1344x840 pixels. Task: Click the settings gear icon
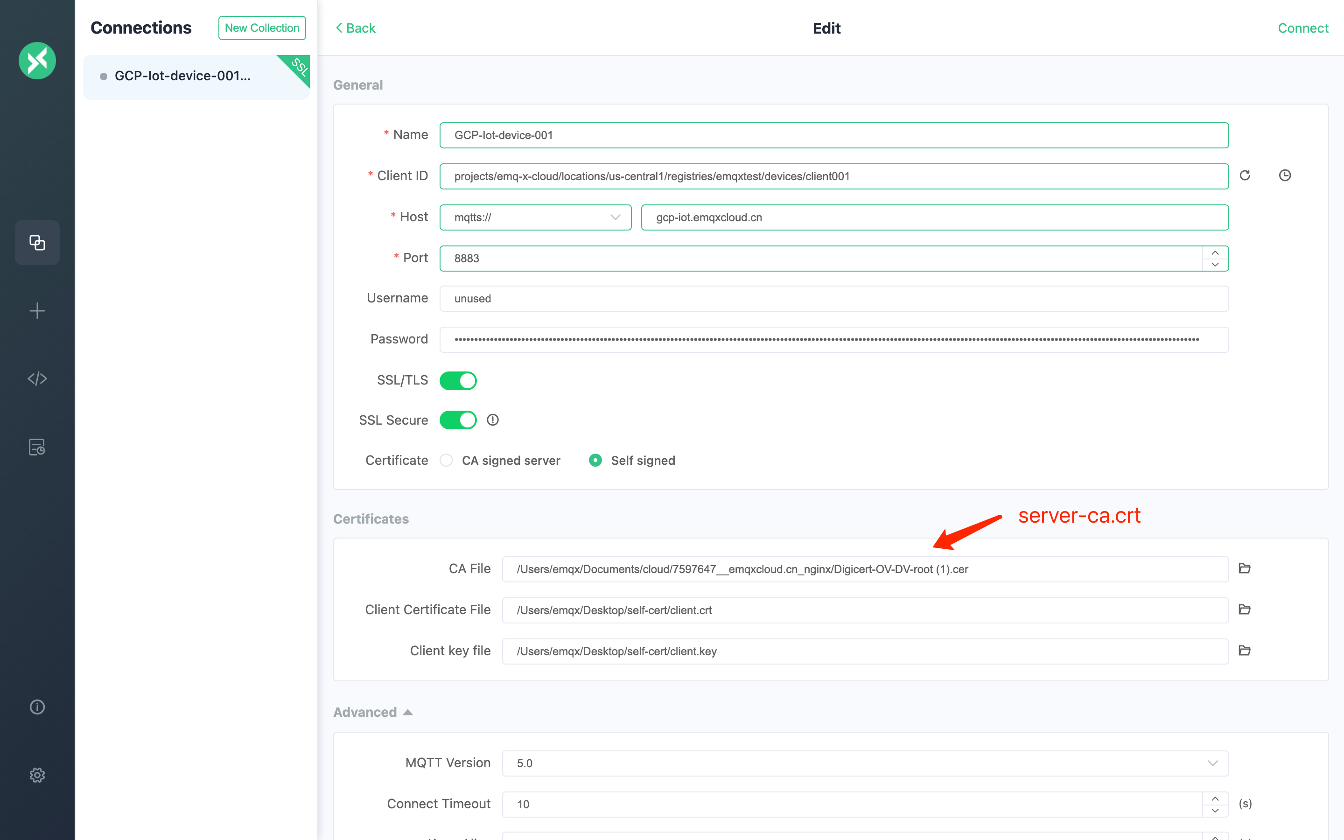37,774
